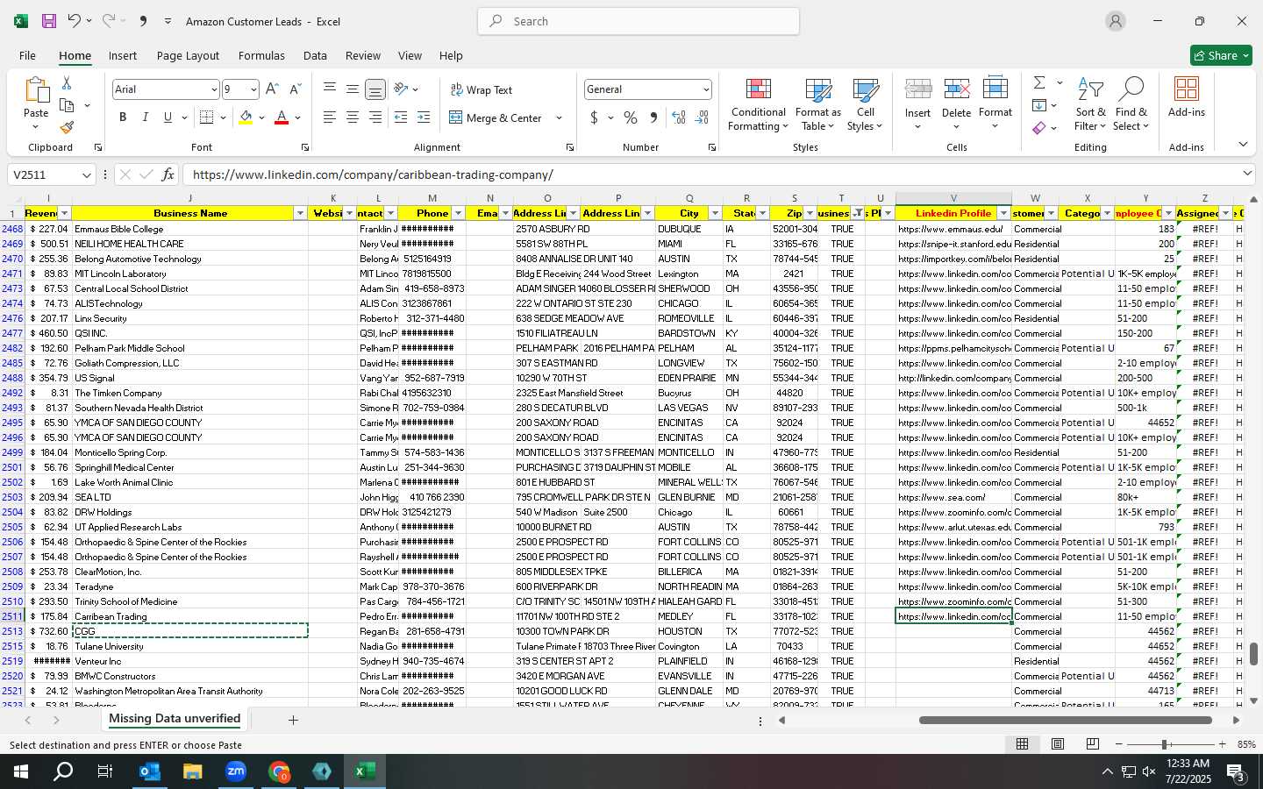This screenshot has height=789, width=1263.
Task: Click the Fill Color swatch
Action: (x=246, y=117)
